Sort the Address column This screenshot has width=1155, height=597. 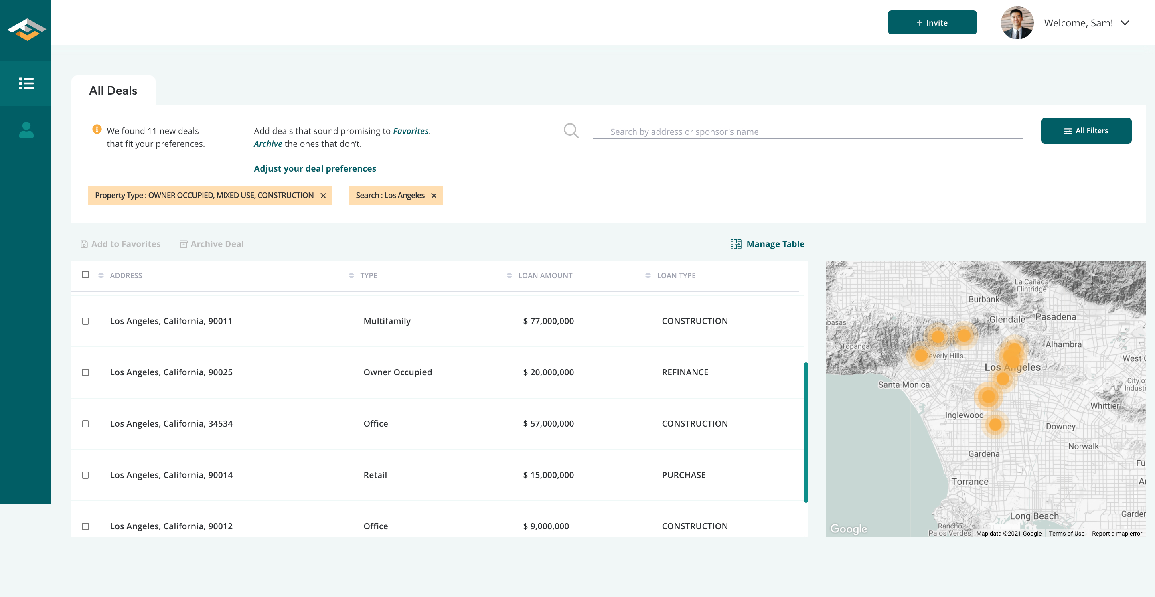pos(101,275)
